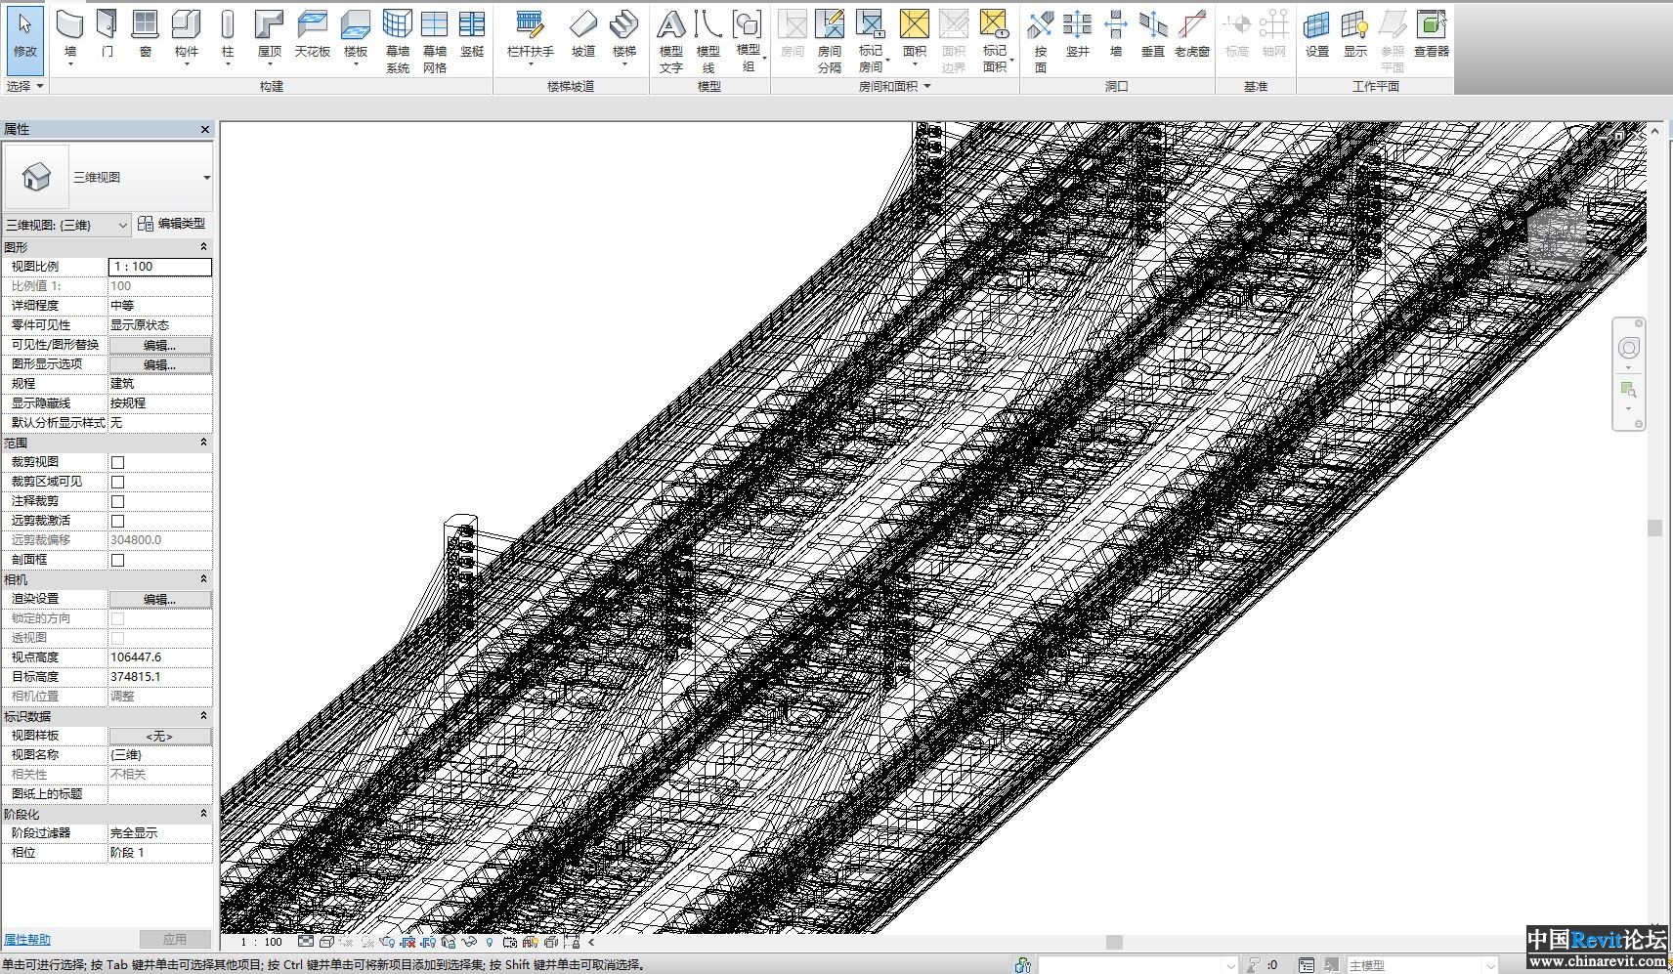Choose the 栏杆扶手 railing tool
The height and width of the screenshot is (974, 1673).
pyautogui.click(x=531, y=37)
